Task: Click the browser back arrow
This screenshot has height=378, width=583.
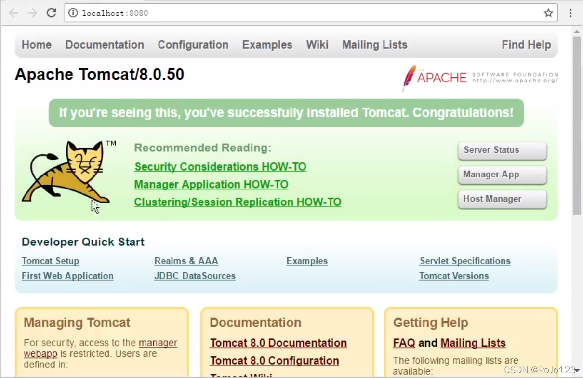Action: click(13, 13)
